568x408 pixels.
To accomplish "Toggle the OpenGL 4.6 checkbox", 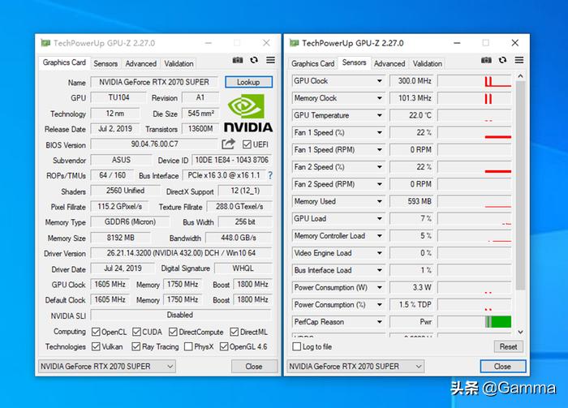I will point(224,346).
